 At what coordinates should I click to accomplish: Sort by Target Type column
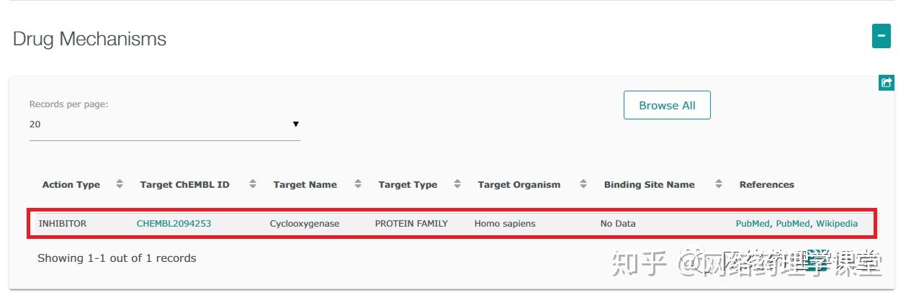pos(457,184)
